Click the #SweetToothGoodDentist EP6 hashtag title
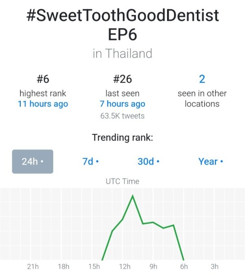Viewport: 245px width, 275px height. [122, 25]
